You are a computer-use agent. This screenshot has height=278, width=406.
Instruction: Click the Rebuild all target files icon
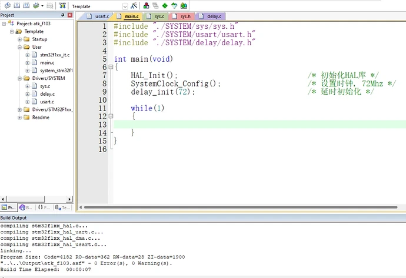click(25, 5)
